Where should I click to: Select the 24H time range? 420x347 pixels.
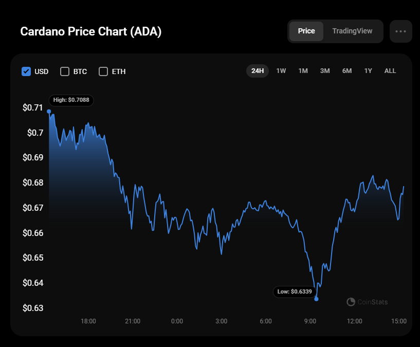(x=258, y=71)
